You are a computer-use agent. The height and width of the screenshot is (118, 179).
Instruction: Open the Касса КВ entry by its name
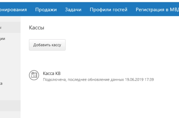(x=51, y=73)
